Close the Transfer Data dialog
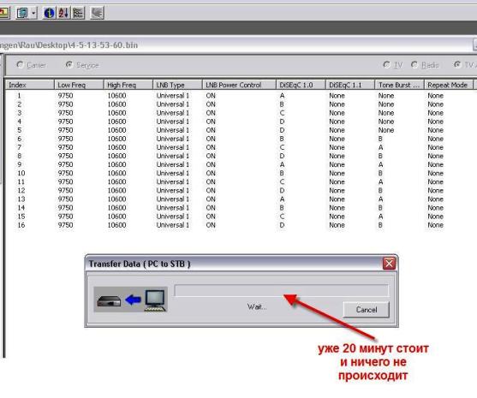Image resolution: width=477 pixels, height=398 pixels. tap(389, 264)
